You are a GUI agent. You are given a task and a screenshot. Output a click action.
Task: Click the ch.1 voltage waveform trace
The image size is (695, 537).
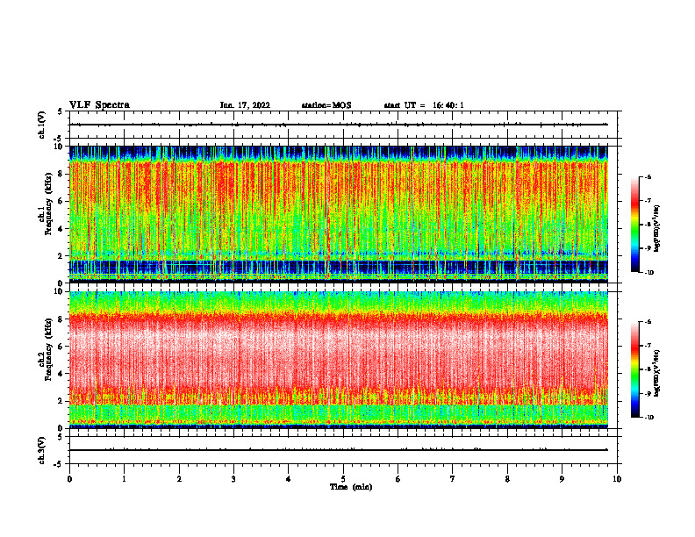pos(339,125)
